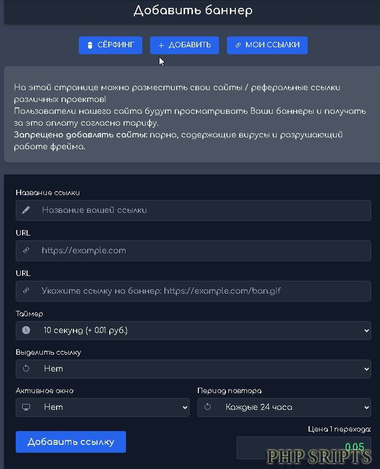Viewport: 380px width, 469px height.
Task: Click refresh icon in Период повтора field
Action: point(208,407)
